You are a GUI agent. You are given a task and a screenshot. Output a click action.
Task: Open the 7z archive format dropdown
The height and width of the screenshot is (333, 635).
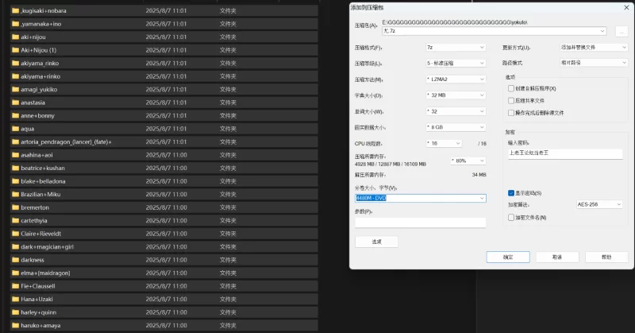click(x=456, y=48)
